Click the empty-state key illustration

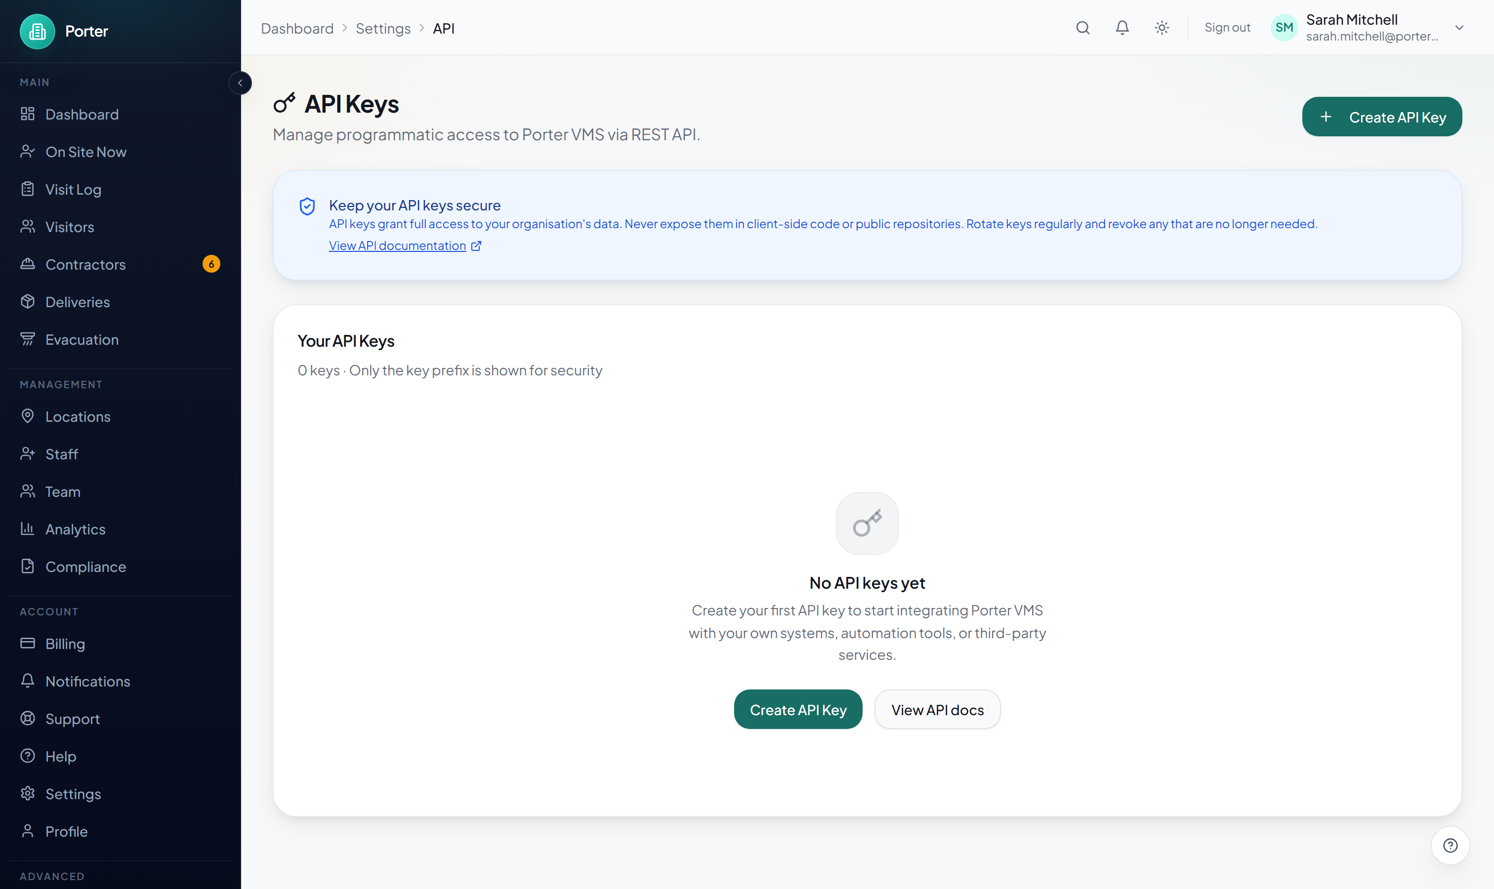pyautogui.click(x=867, y=524)
